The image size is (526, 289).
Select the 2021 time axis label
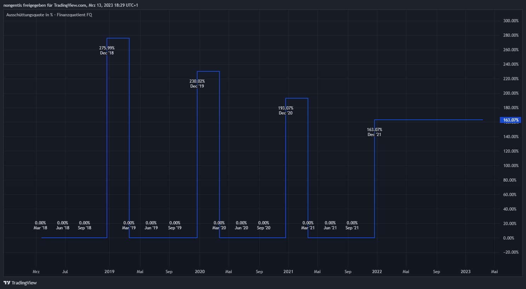point(288,272)
